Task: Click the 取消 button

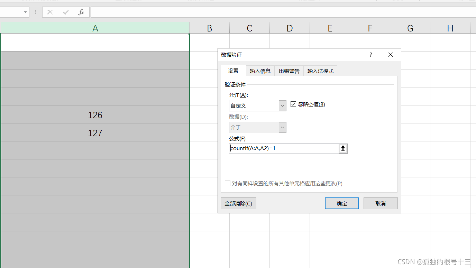Action: click(381, 203)
